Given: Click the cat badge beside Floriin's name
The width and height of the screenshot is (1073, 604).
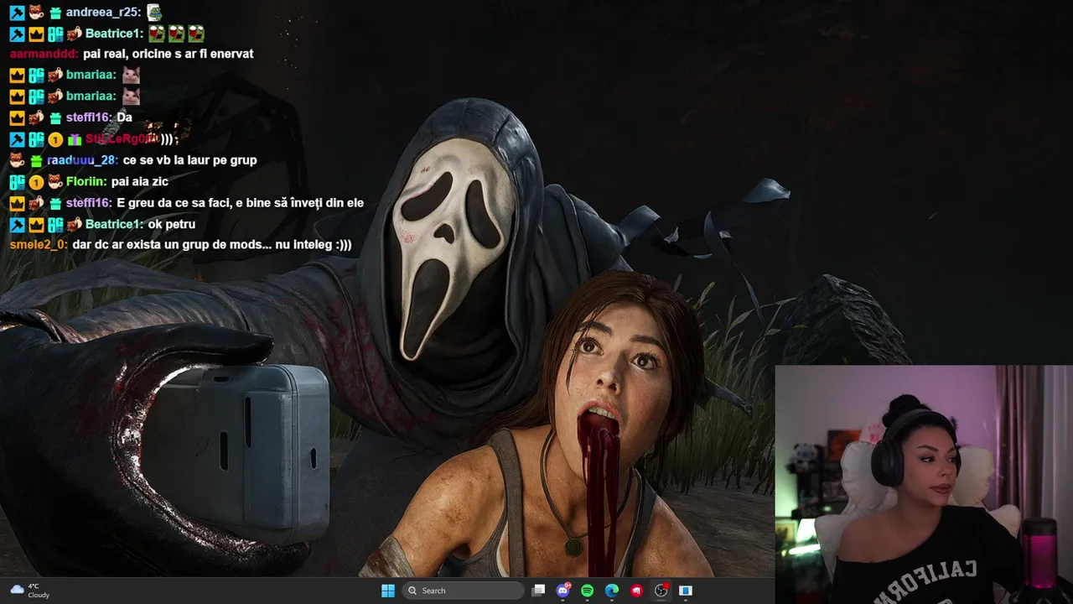Looking at the screenshot, I should [55, 182].
